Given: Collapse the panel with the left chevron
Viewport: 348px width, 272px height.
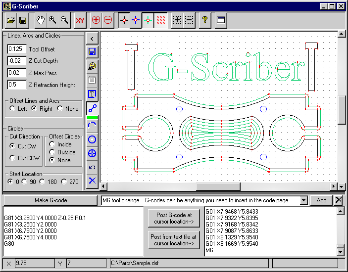Looking at the screenshot, I should [92, 39].
